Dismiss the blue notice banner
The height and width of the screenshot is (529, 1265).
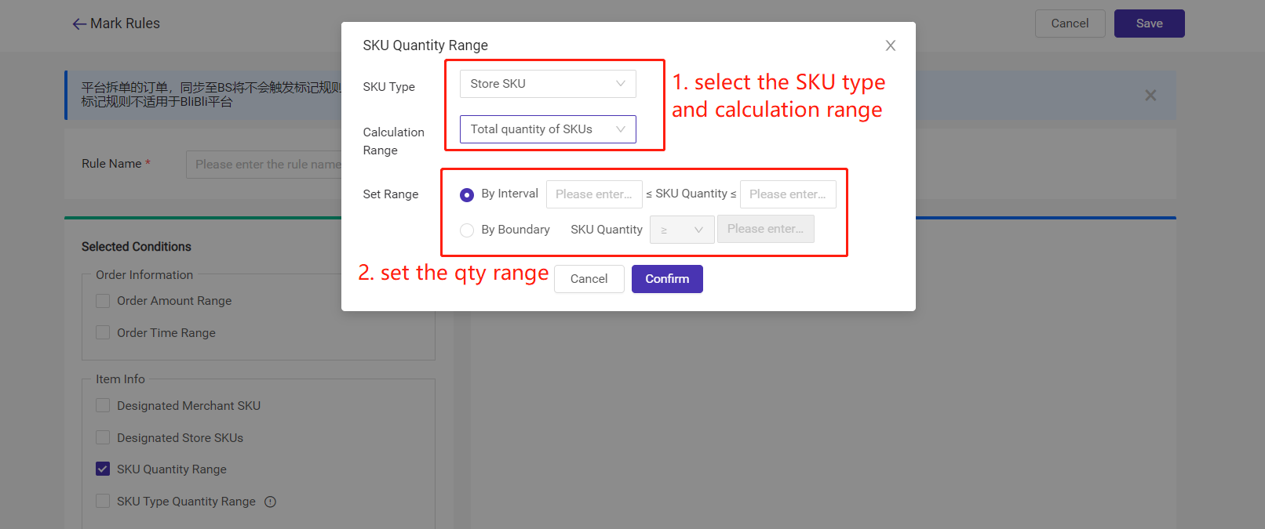coord(1150,96)
